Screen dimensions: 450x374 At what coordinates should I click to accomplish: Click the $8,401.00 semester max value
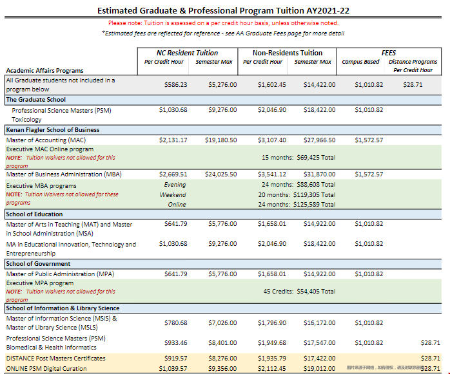222,342
